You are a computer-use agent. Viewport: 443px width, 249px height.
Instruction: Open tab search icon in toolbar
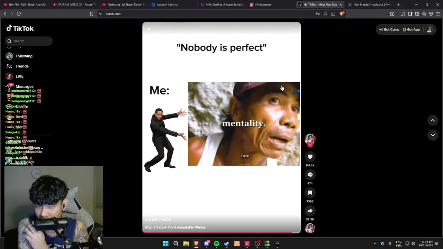coord(392,14)
